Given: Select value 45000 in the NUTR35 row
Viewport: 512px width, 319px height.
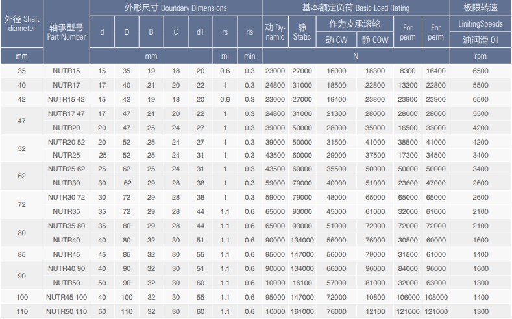Looking at the screenshot, I should click(x=336, y=211).
